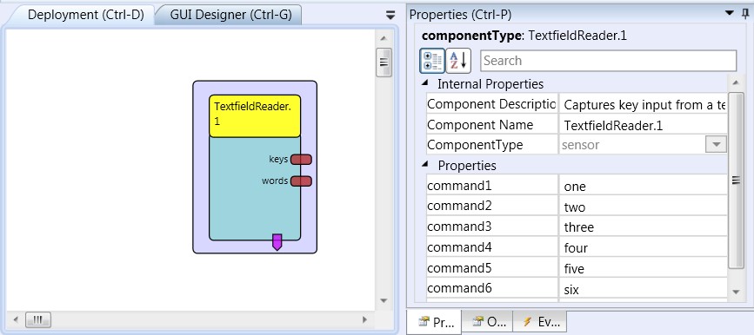Image resolution: width=754 pixels, height=335 pixels.
Task: Click the properties grid scroll up arrow
Action: pos(736,83)
